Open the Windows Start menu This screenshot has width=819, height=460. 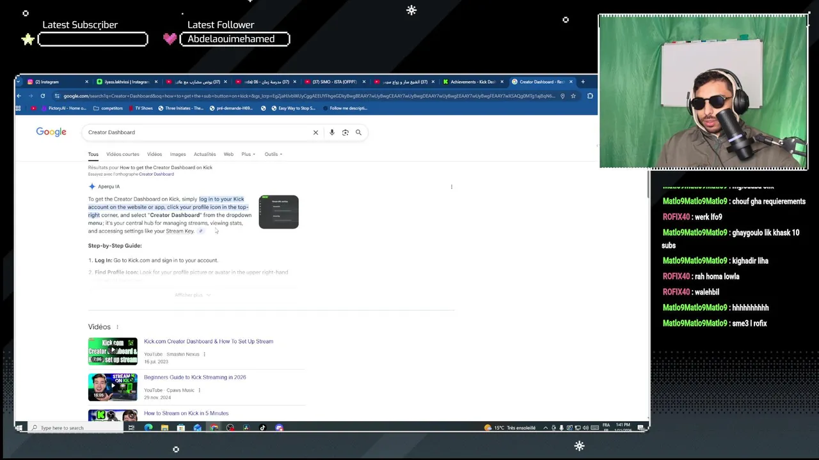(x=19, y=428)
